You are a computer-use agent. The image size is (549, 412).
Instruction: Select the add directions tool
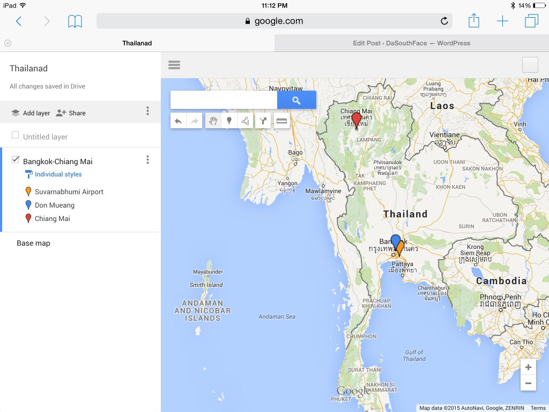pos(263,121)
